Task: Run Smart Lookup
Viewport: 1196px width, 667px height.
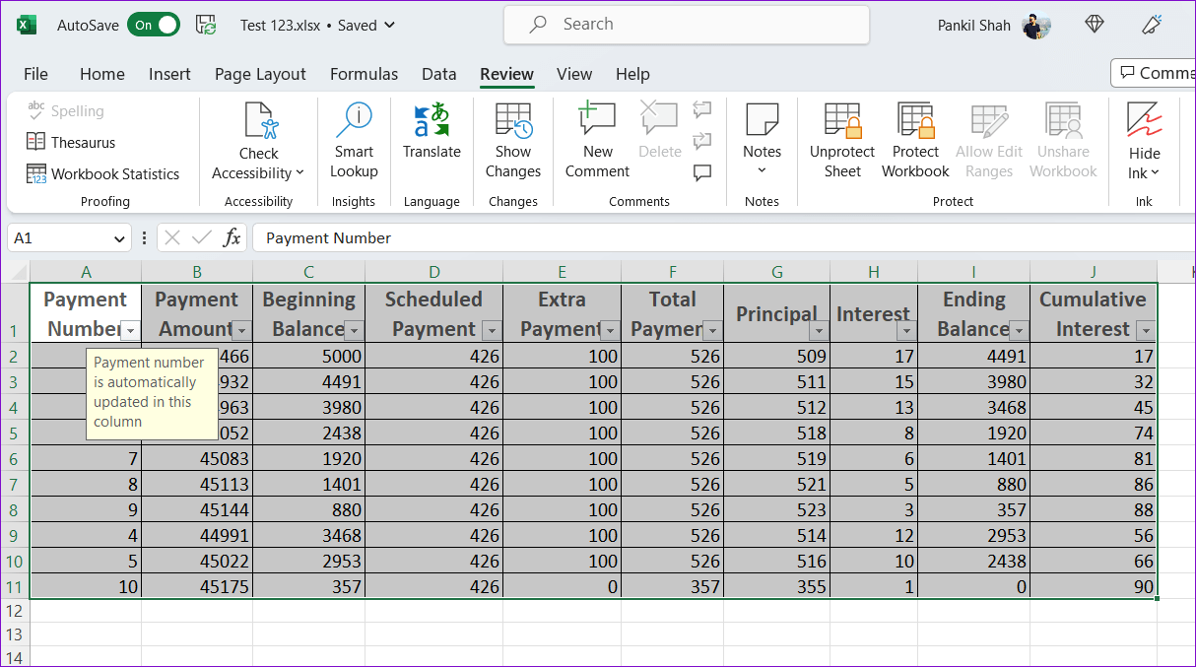Action: (354, 138)
